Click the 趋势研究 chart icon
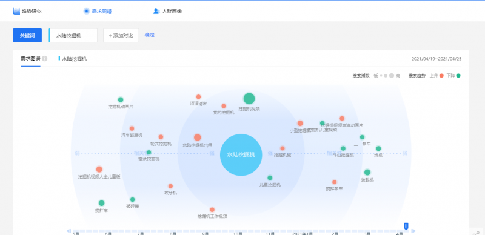Image resolution: width=485 pixels, height=235 pixels. pos(16,12)
